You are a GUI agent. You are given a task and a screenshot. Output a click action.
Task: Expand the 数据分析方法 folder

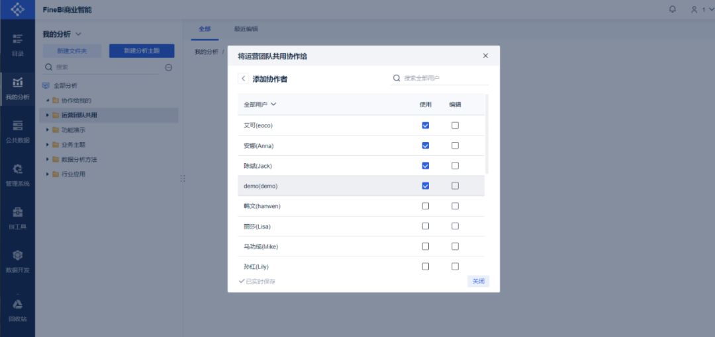click(x=48, y=159)
